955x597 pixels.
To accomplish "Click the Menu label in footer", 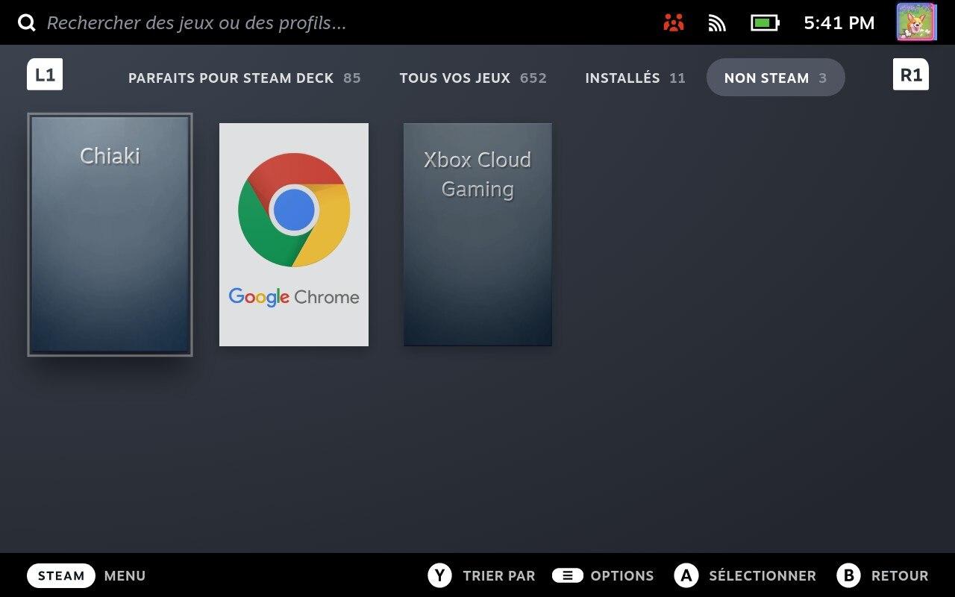I will [125, 576].
